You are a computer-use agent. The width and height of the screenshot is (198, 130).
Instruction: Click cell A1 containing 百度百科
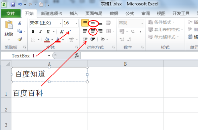[x=49, y=82]
